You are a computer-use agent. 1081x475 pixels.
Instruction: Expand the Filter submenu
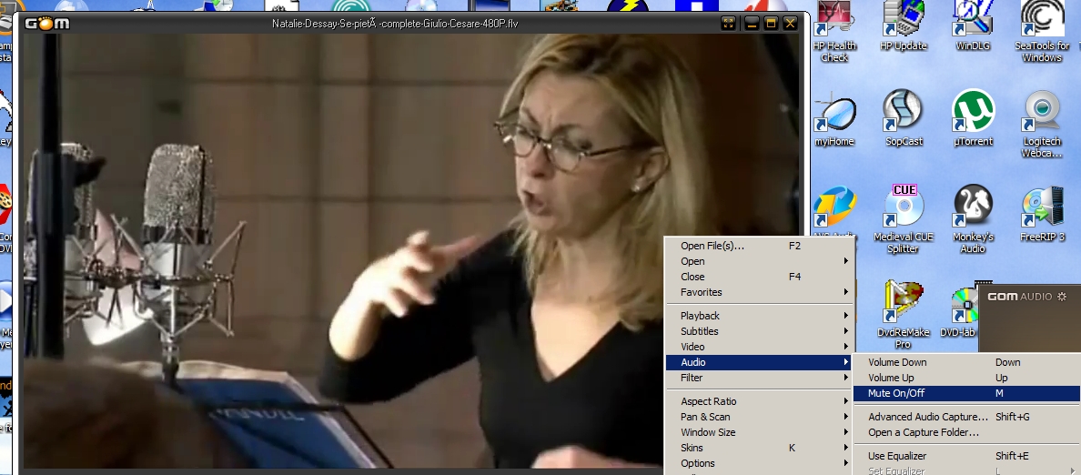(x=759, y=378)
